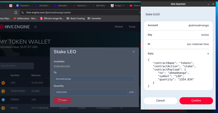Image resolution: width=218 pixels, height=113 pixels.
Task: Click the BBHO token coin icon
Action: (3, 108)
